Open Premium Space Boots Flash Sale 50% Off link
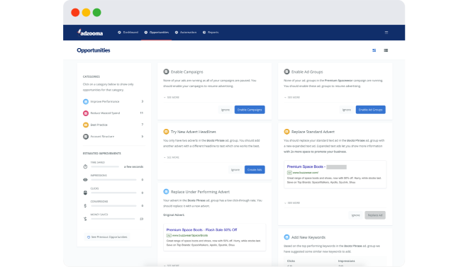468x267 pixels. click(x=201, y=229)
